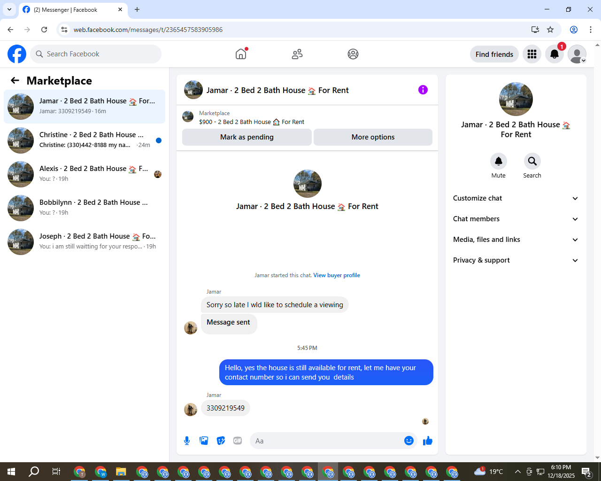The height and width of the screenshot is (481, 601).
Task: Open Bobbilynn conversation in list
Action: click(85, 208)
